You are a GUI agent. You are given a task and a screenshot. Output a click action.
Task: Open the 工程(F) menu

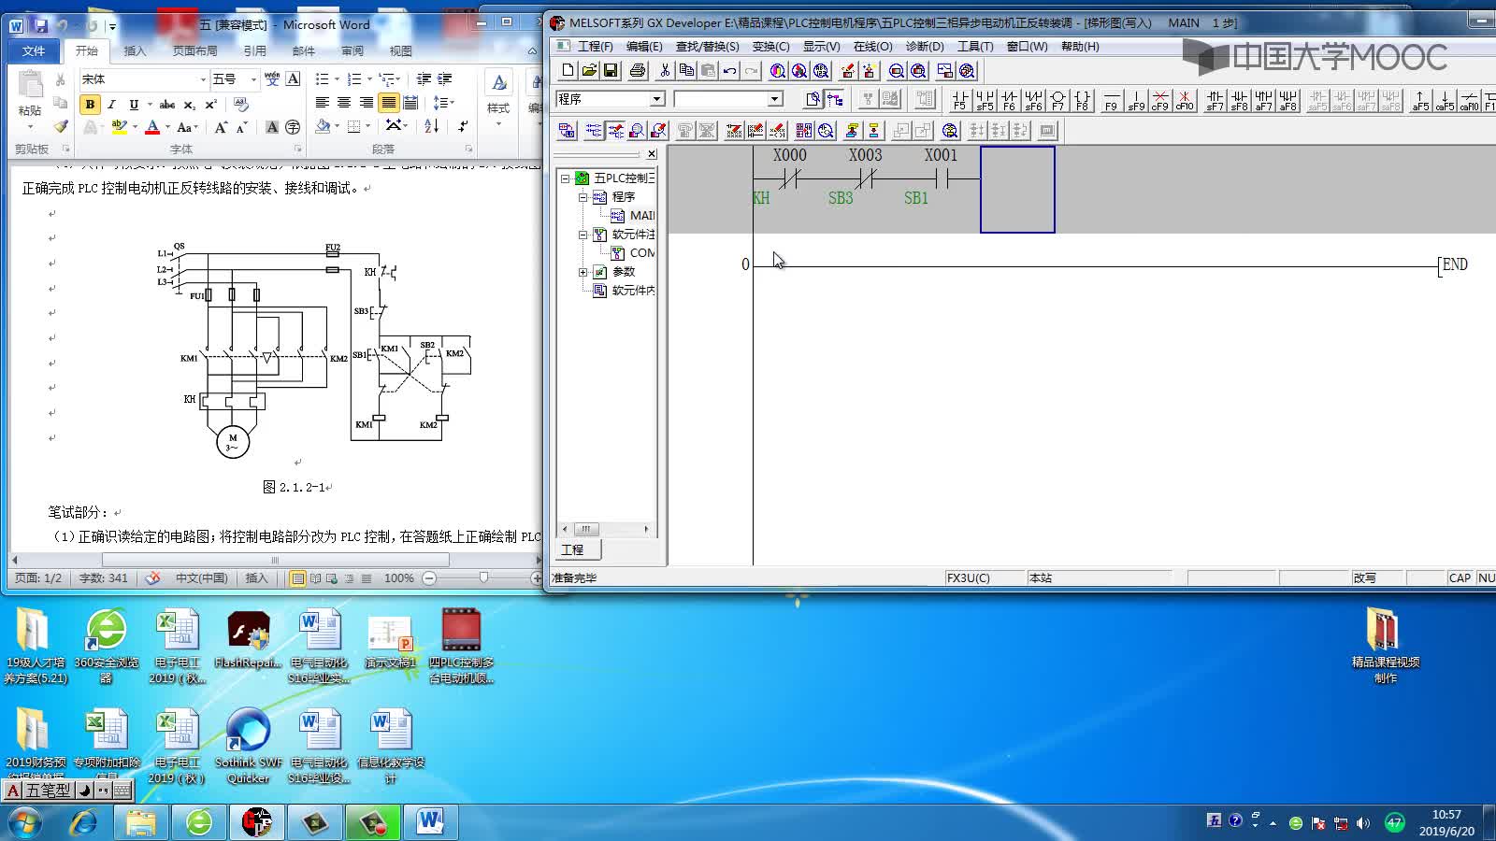tap(595, 46)
